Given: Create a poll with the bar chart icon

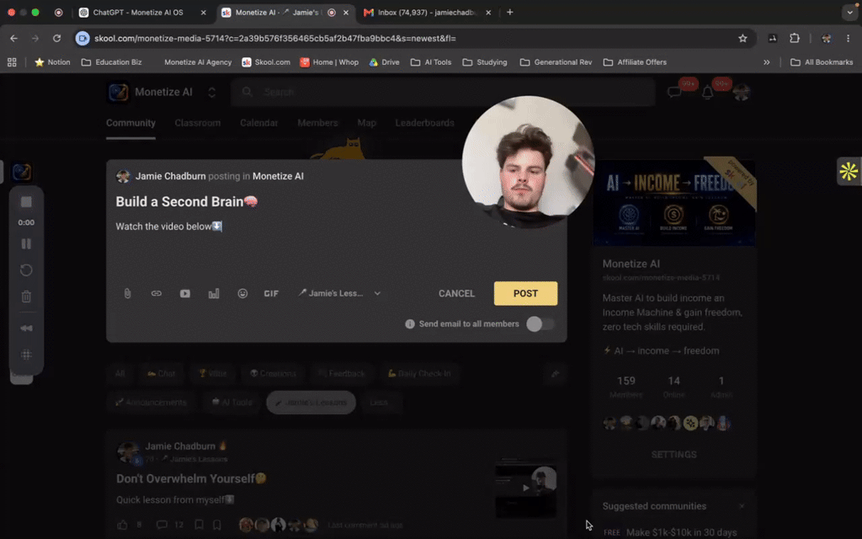Looking at the screenshot, I should point(214,293).
